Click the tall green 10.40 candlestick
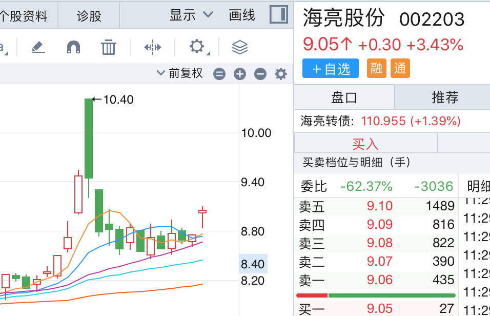The width and height of the screenshot is (490, 316). pyautogui.click(x=89, y=139)
